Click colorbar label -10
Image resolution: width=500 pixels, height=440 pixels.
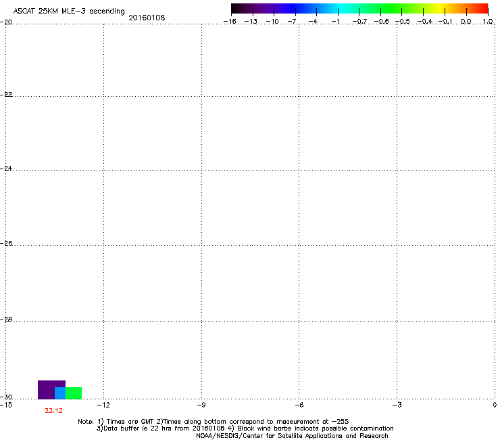click(x=272, y=22)
